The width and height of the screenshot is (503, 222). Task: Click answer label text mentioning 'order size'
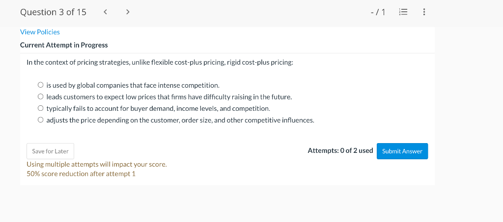point(180,120)
